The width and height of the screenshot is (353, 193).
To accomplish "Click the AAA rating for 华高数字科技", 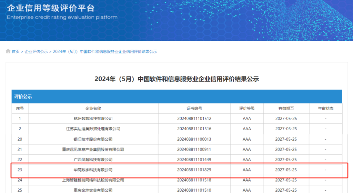I will tap(247, 170).
